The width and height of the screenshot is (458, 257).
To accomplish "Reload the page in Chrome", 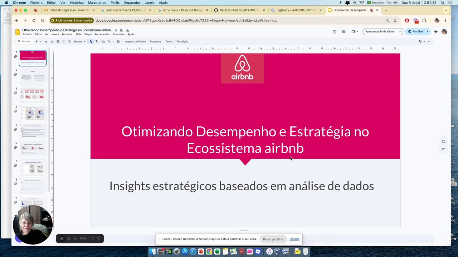I will coord(34,20).
